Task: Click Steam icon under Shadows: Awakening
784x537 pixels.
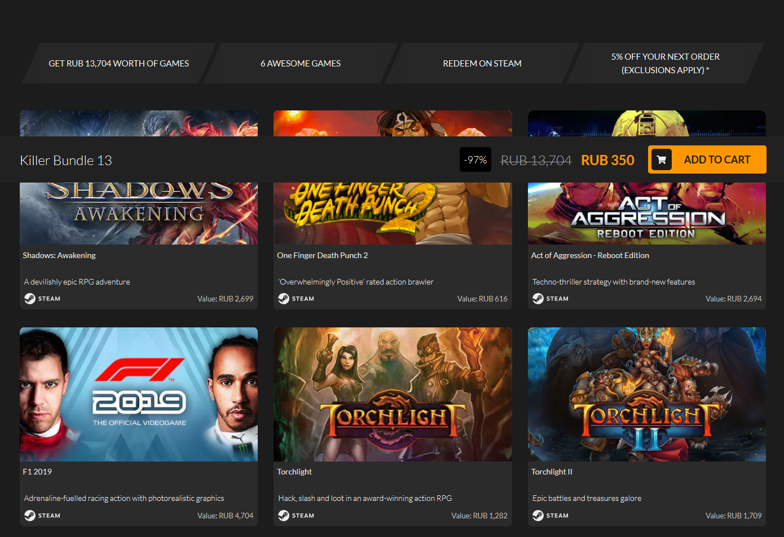Action: click(30, 299)
